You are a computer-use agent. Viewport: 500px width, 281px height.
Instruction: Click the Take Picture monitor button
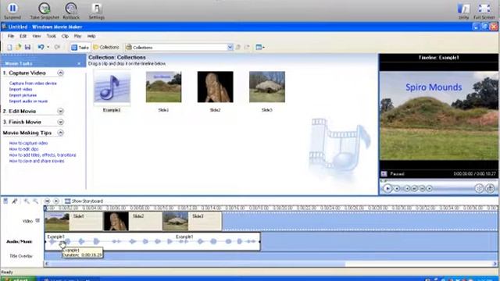coord(490,189)
